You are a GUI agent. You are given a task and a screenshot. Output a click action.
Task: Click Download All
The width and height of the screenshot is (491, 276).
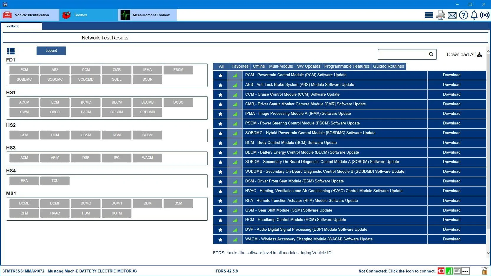tap(464, 54)
